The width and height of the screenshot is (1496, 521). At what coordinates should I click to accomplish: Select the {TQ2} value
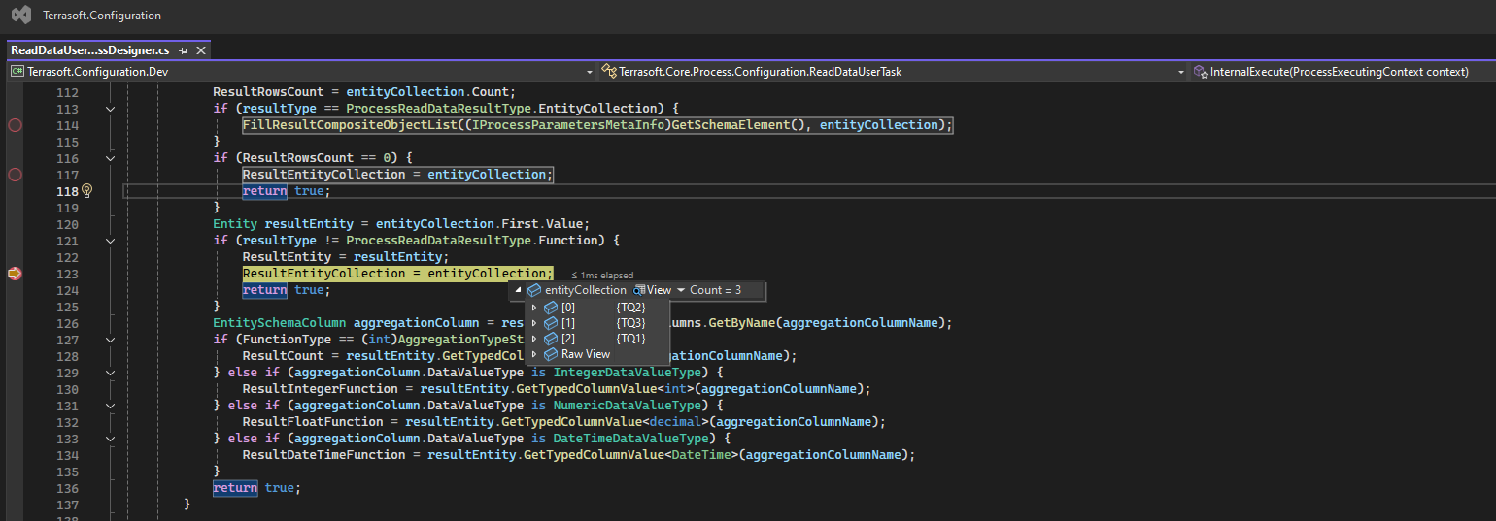point(630,308)
